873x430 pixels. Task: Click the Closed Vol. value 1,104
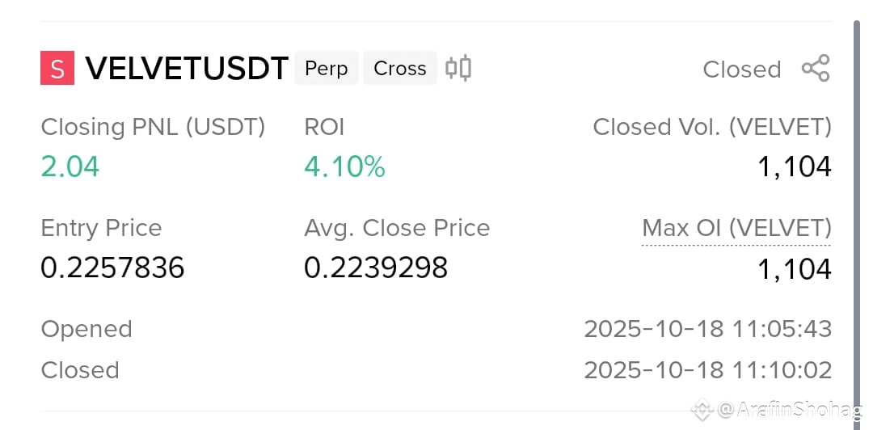pos(795,167)
